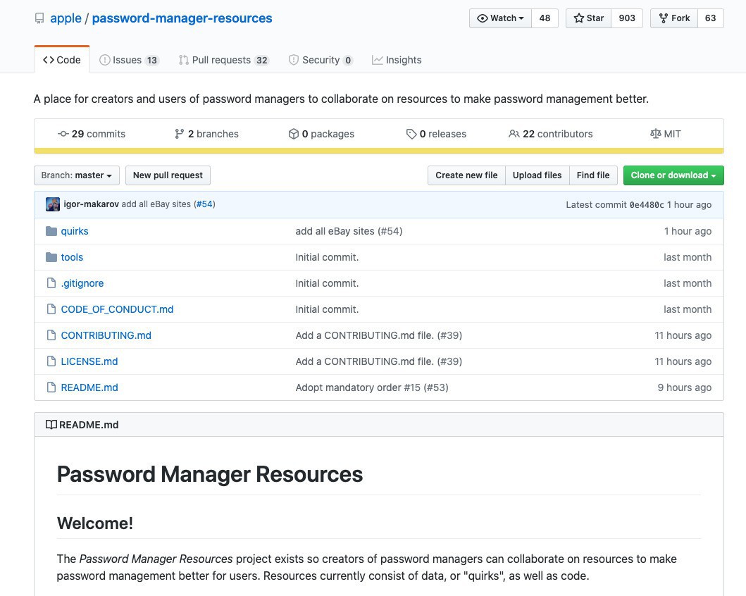Star the password-manager-resources repository
Screen dimensions: 746x596
click(x=589, y=18)
